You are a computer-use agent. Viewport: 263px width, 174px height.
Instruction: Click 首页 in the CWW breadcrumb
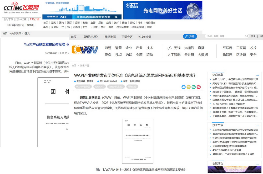point(74,65)
